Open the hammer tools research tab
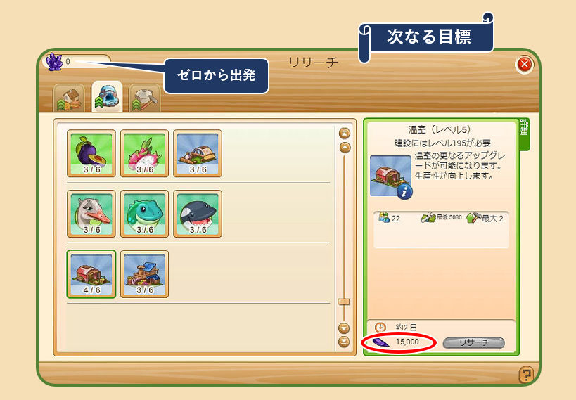Viewport: 576px width, 400px height. [x=145, y=98]
